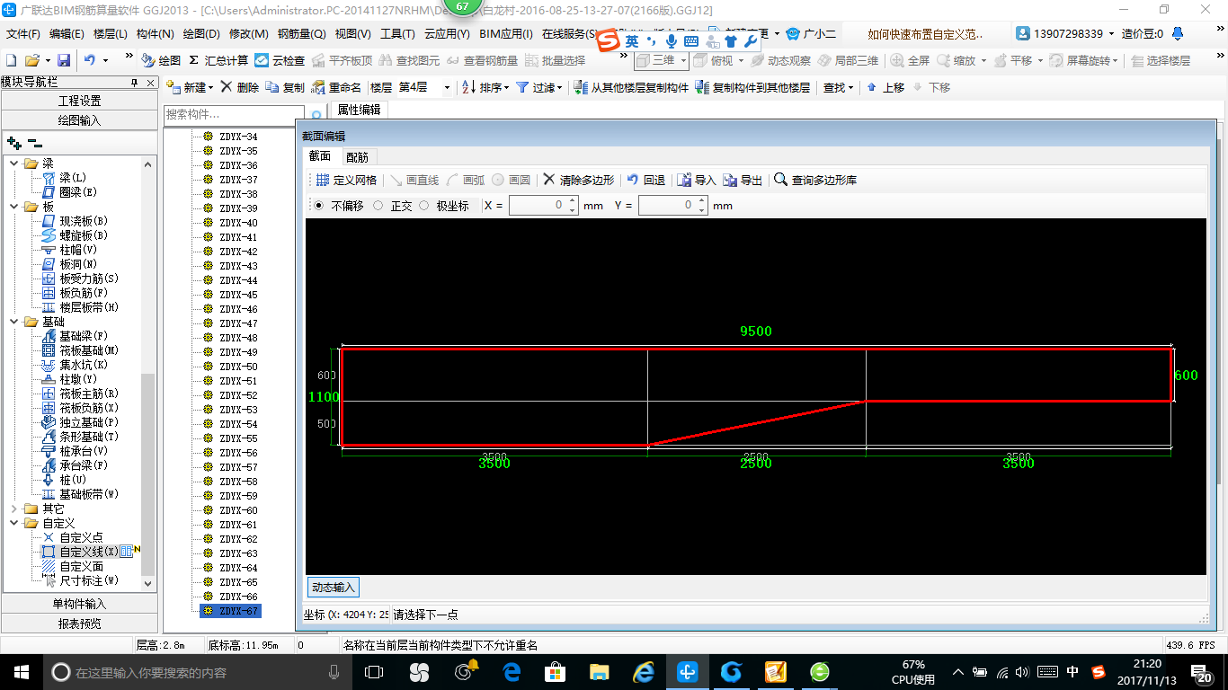Viewport: 1228px width, 690px height.
Task: Click Cortana search box on taskbar
Action: coord(198,671)
